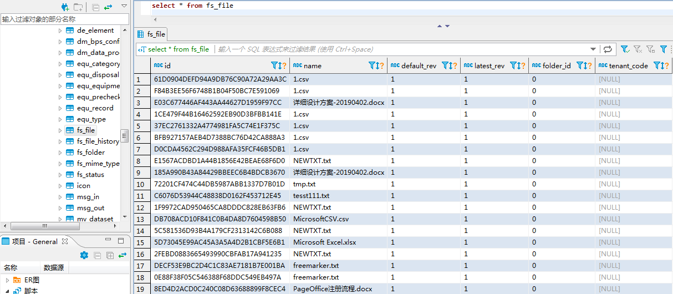The image size is (673, 294).
Task: Click the save filter settings icon
Action: click(651, 49)
